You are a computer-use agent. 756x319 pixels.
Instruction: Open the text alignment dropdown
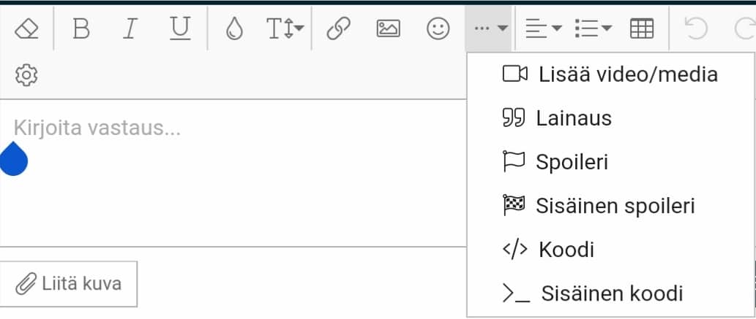543,29
